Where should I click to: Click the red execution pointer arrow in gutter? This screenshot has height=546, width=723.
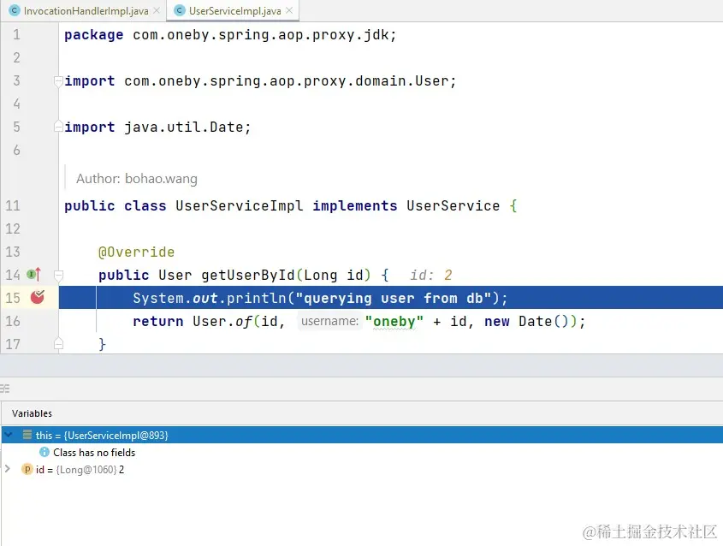pyautogui.click(x=39, y=272)
